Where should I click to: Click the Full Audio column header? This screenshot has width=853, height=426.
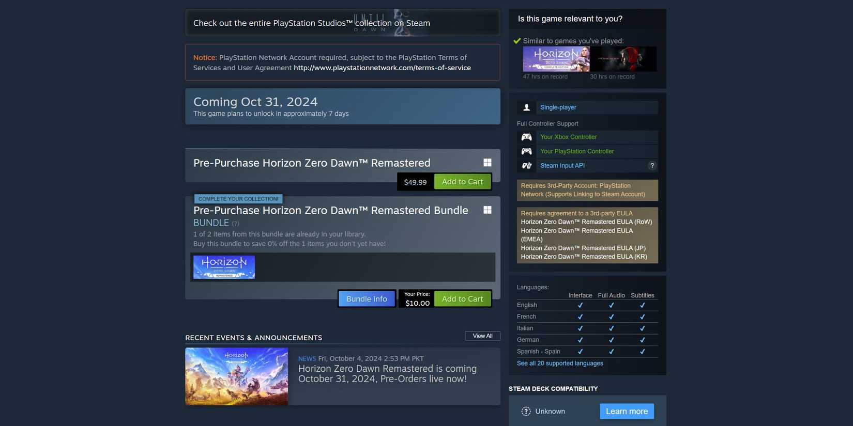[612, 295]
